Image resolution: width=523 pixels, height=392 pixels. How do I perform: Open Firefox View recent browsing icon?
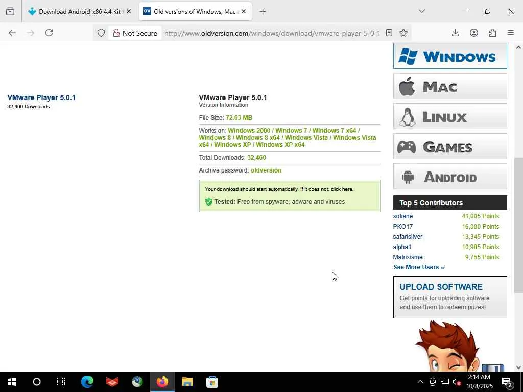coord(10,12)
